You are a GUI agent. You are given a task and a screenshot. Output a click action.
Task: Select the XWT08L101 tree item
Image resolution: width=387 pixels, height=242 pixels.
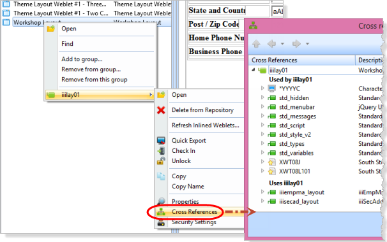(294, 171)
